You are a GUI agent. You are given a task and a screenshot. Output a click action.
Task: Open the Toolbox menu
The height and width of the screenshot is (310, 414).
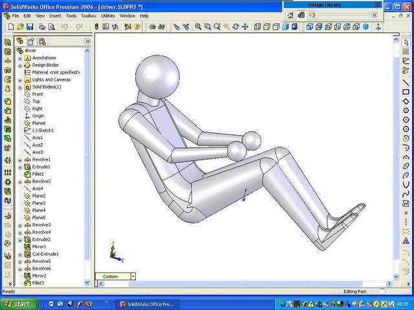click(89, 15)
